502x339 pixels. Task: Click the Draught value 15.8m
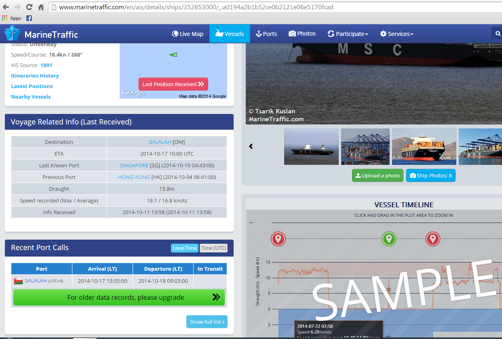[167, 189]
